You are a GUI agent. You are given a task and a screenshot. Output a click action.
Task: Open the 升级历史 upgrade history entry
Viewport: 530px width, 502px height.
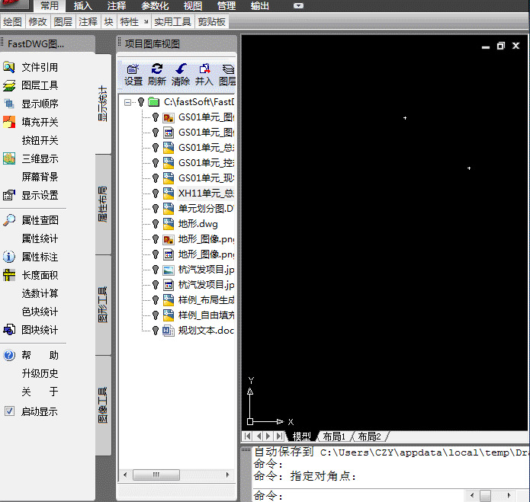[40, 373]
